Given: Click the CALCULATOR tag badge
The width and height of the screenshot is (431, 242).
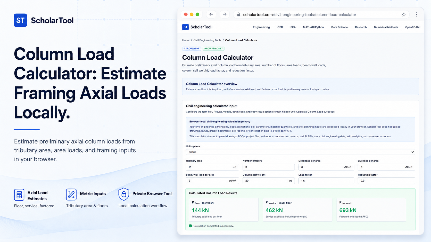Looking at the screenshot, I should pos(192,49).
